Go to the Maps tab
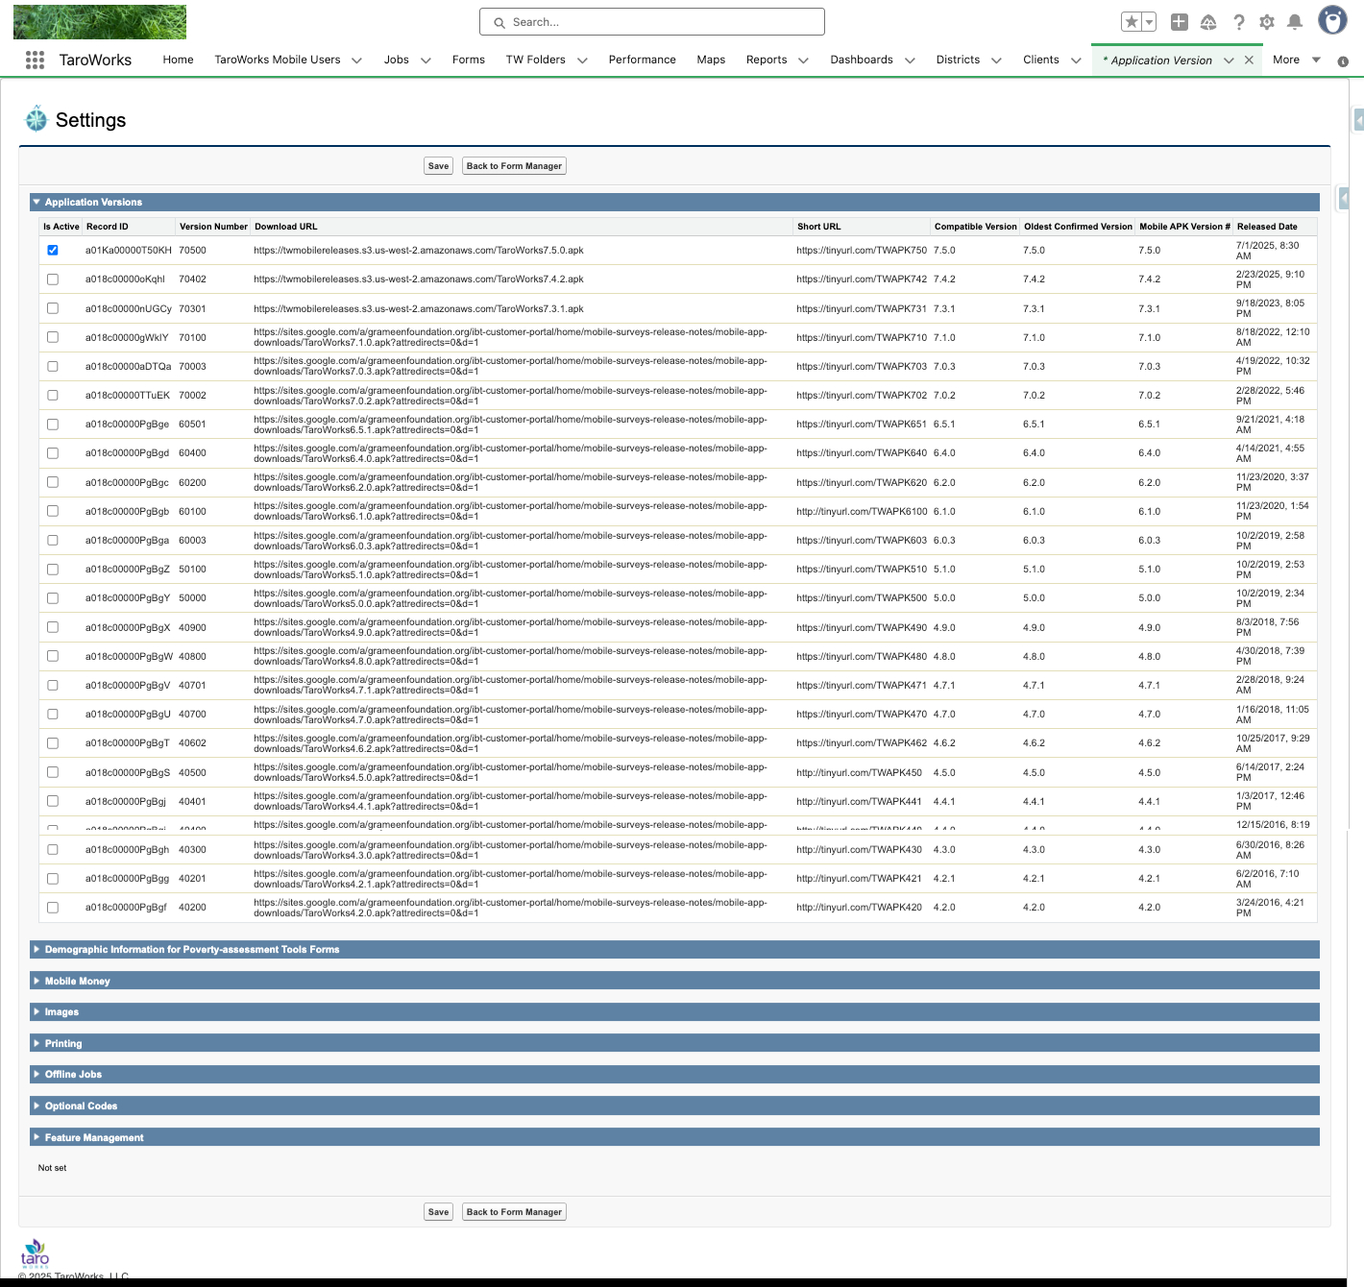Viewport: 1364px width, 1287px height. coord(711,60)
